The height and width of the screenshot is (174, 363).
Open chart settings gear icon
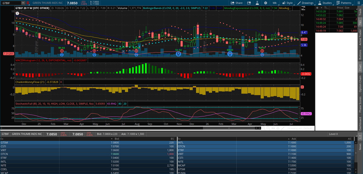pos(266,3)
